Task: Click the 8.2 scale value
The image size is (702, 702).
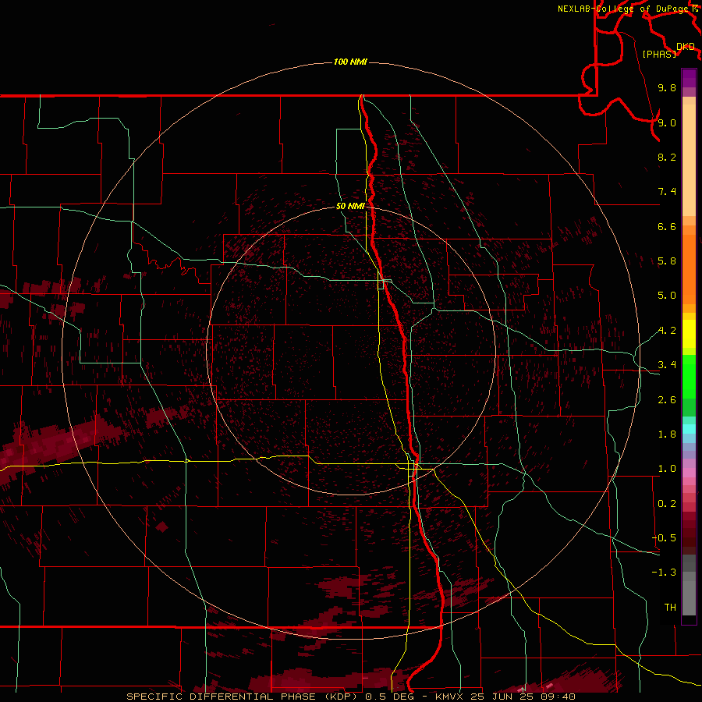Action: tap(667, 157)
